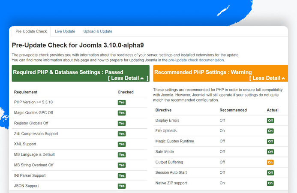Select the MB Language is Default label
The image size is (297, 193).
[34, 154]
